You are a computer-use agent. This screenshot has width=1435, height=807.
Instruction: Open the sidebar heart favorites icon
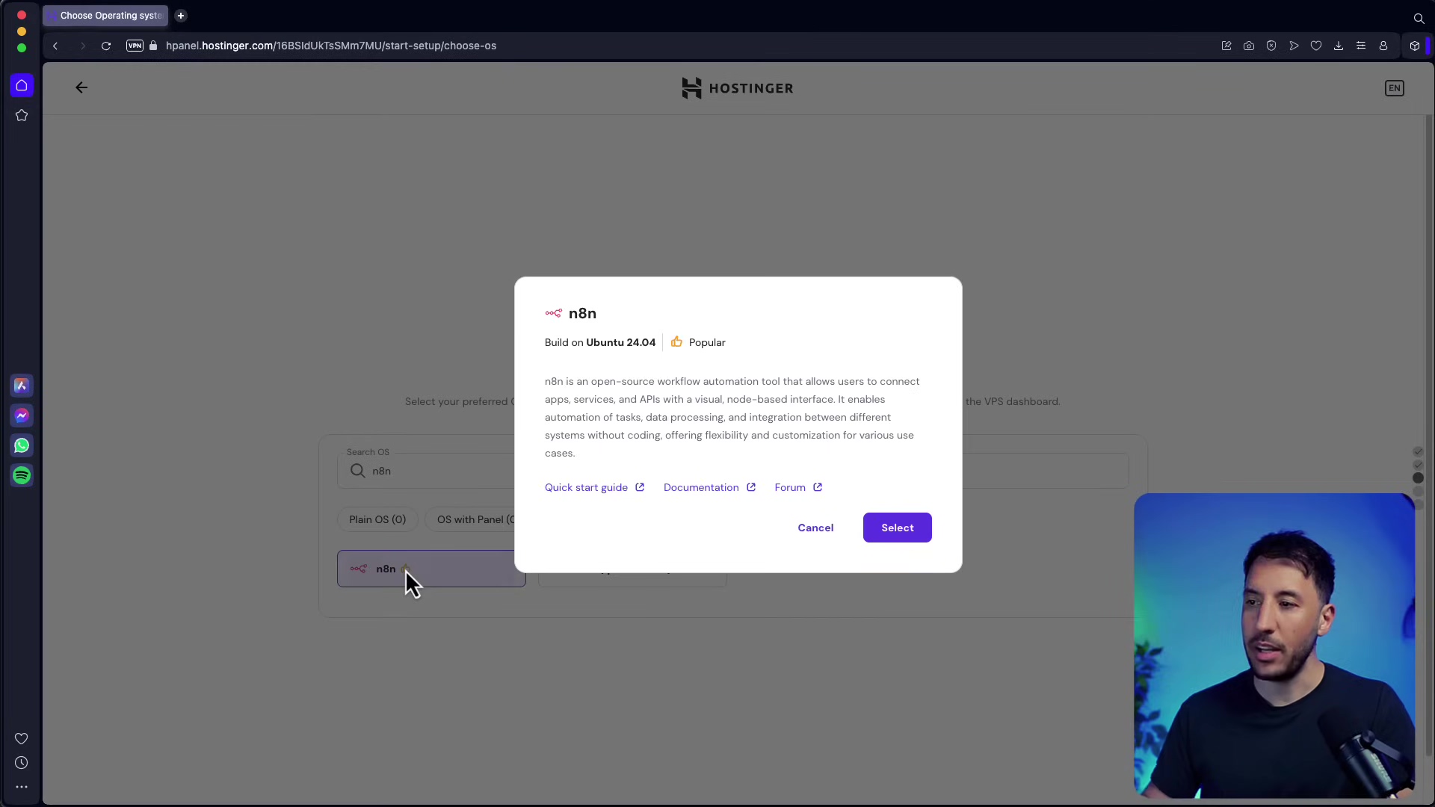(x=22, y=738)
